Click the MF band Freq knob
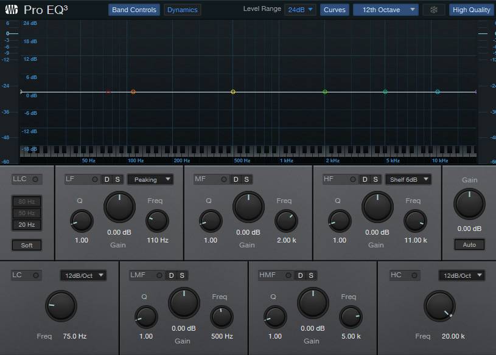496x355 pixels. [x=286, y=221]
